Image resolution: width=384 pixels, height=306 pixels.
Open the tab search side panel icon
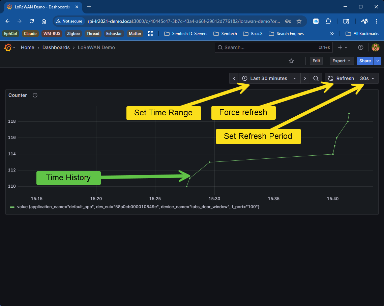(x=346, y=21)
